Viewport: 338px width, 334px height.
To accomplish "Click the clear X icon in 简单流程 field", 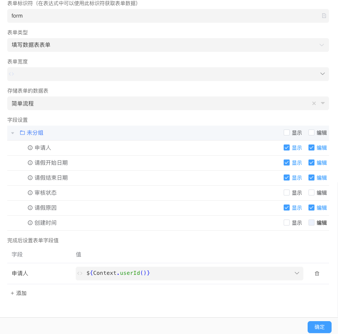I will pos(314,103).
